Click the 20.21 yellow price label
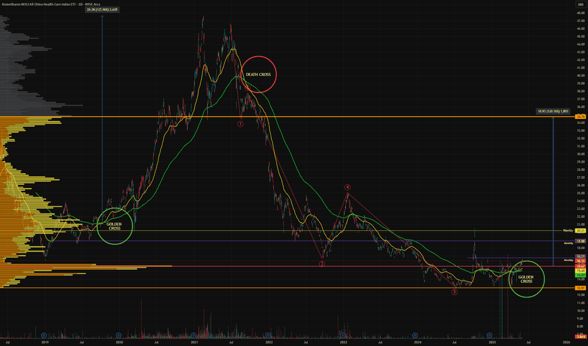588x346 pixels. click(x=580, y=231)
